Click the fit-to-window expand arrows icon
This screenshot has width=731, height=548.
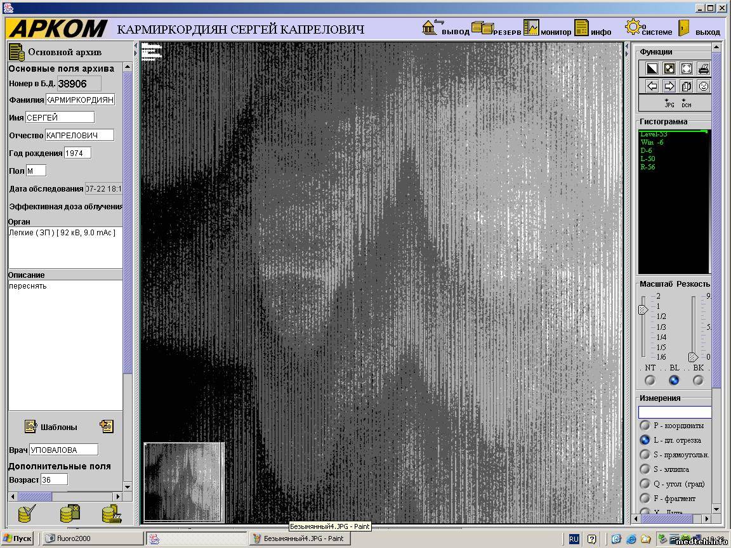pos(669,68)
